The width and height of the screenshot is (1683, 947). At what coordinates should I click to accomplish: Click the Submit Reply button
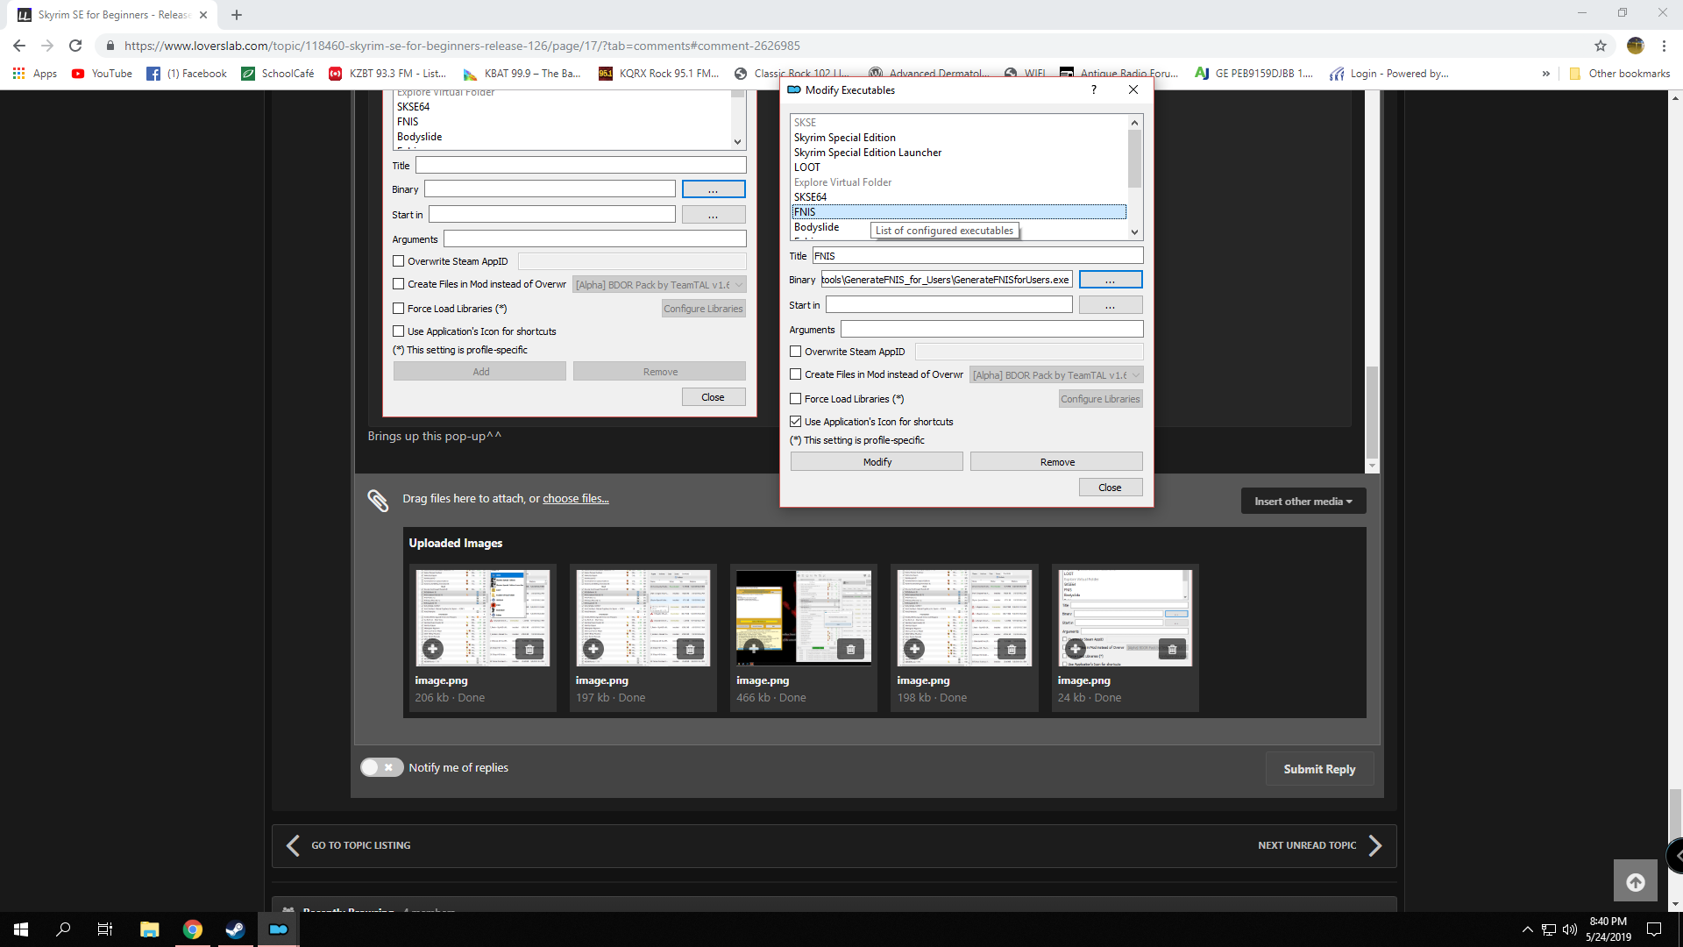pyautogui.click(x=1319, y=769)
